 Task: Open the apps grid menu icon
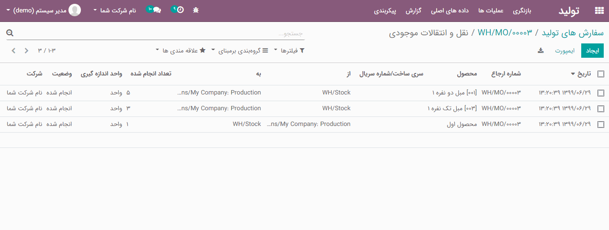[x=598, y=10]
